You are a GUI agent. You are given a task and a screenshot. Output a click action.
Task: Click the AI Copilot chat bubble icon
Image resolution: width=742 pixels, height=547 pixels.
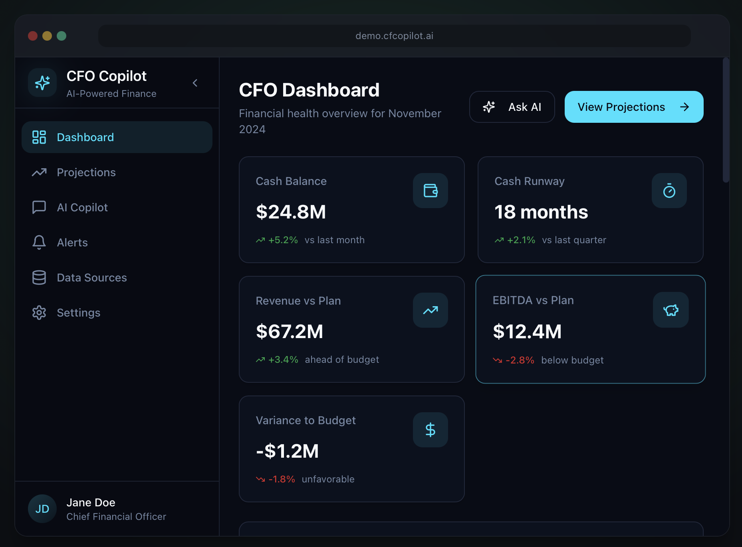(x=39, y=207)
